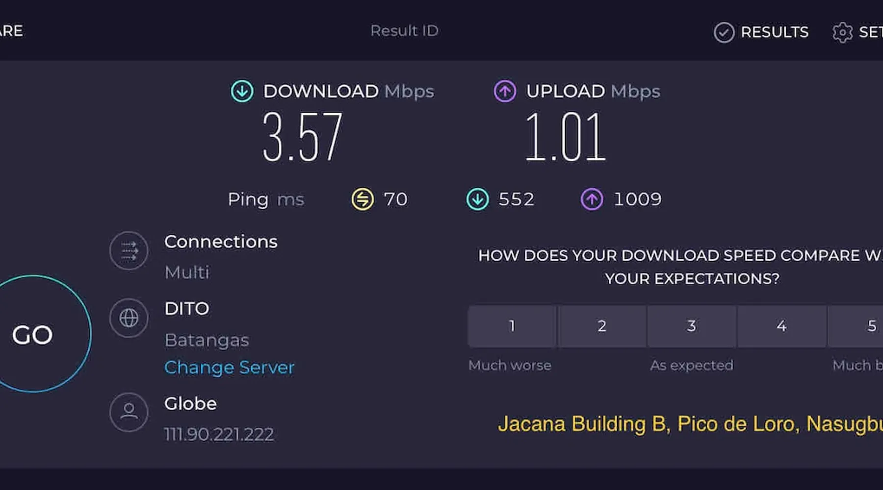Choose rating 4 for download speed
Image resolution: width=883 pixels, height=490 pixels.
[x=781, y=326]
